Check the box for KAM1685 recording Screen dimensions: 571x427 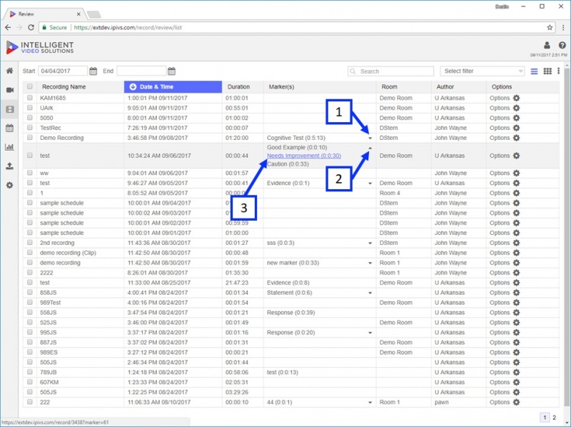pyautogui.click(x=30, y=98)
